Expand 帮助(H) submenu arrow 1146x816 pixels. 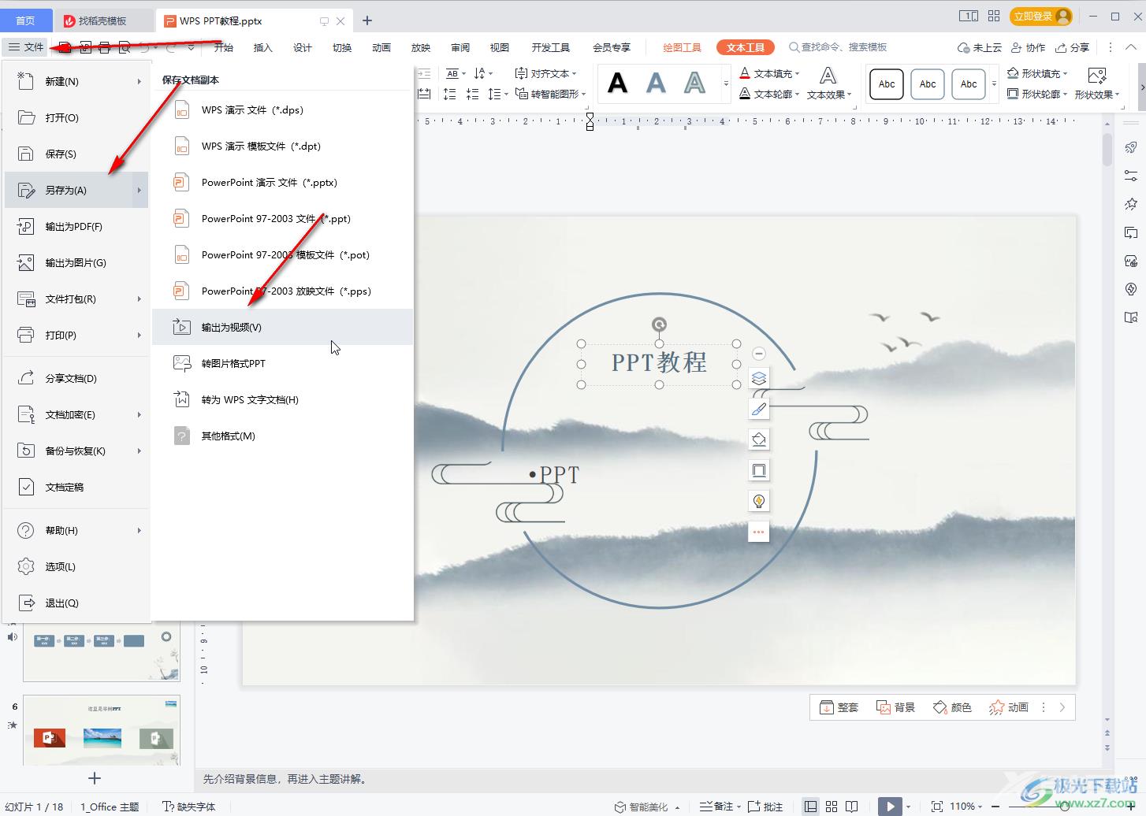pyautogui.click(x=139, y=531)
